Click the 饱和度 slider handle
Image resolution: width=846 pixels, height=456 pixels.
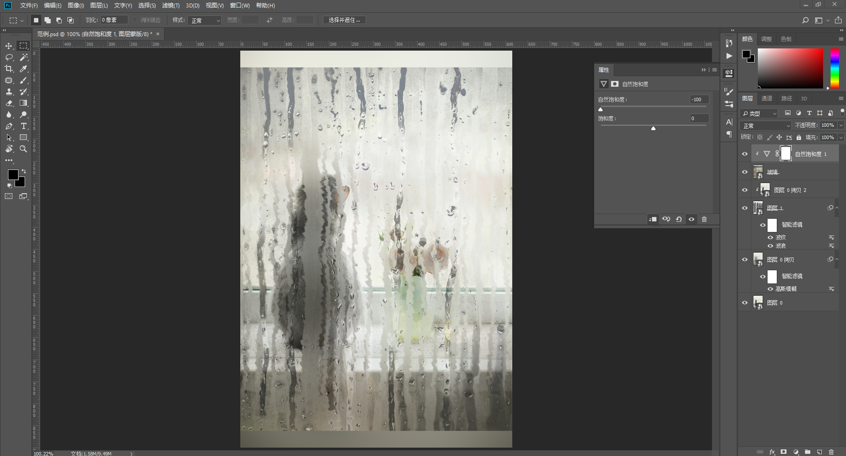pos(653,129)
